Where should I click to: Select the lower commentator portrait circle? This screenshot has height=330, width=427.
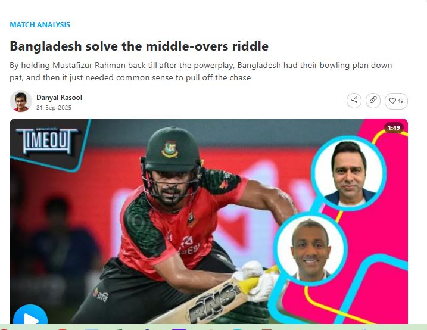coord(310,249)
